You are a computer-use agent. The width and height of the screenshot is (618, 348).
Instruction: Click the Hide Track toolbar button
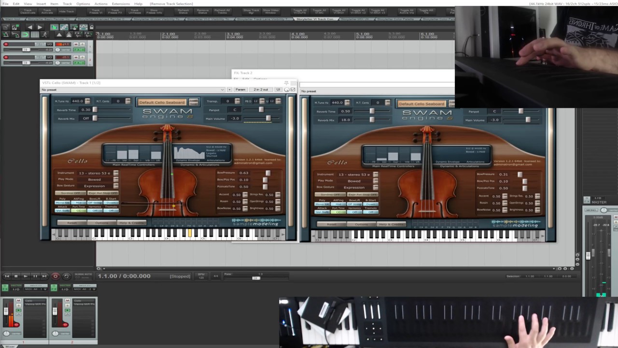pos(67,11)
